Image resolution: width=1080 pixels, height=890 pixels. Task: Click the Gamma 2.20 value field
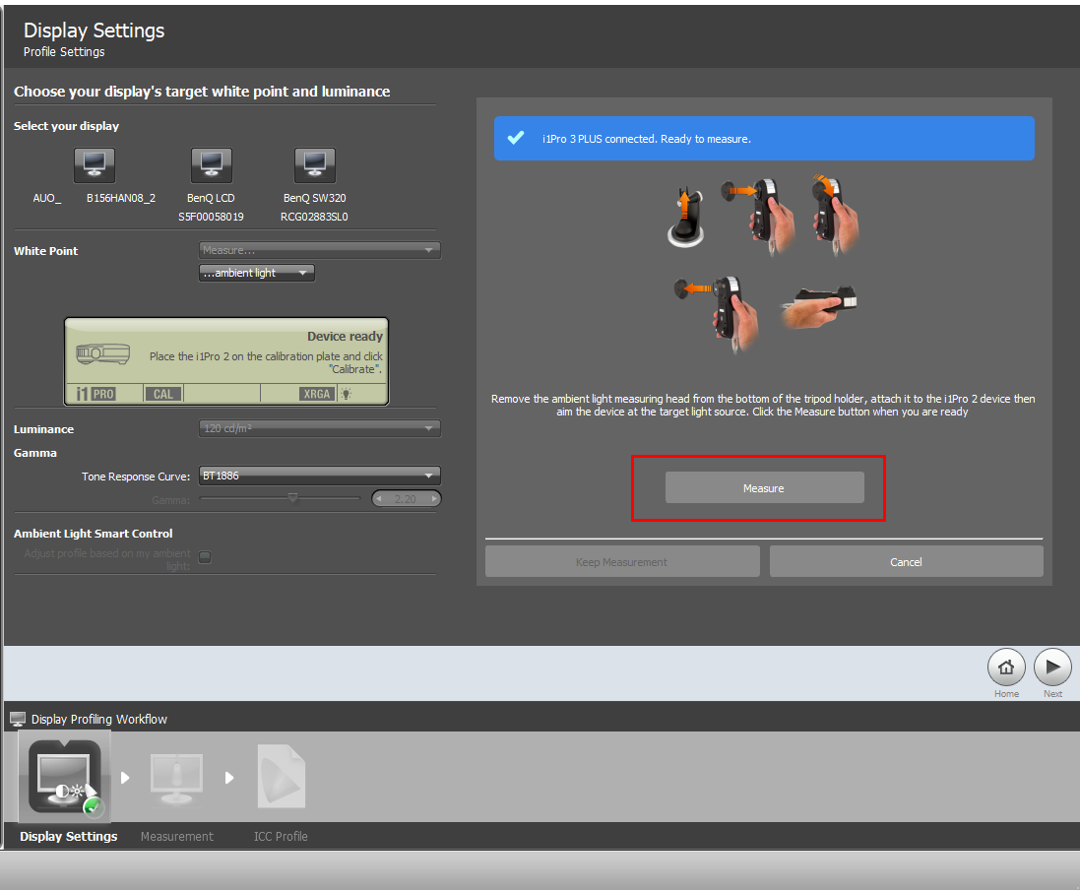[406, 499]
